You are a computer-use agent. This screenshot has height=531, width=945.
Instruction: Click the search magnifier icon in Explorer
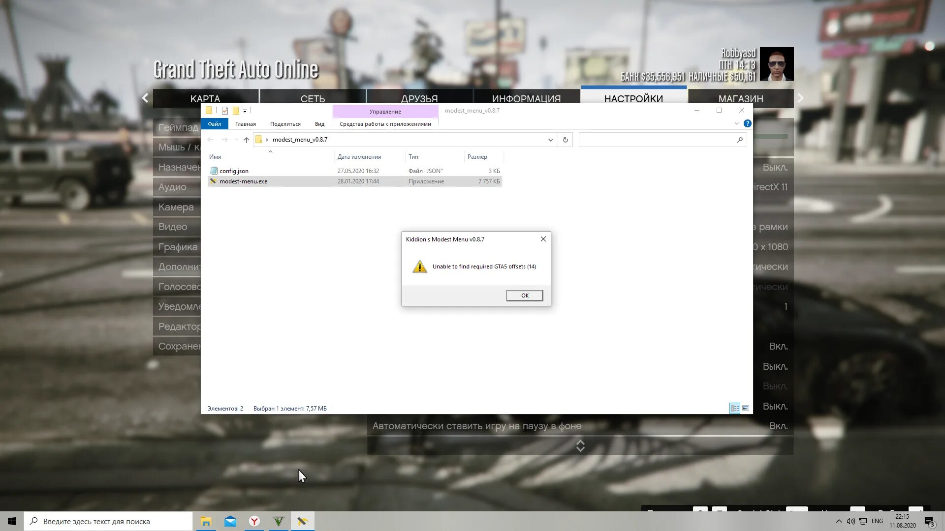pyautogui.click(x=740, y=140)
